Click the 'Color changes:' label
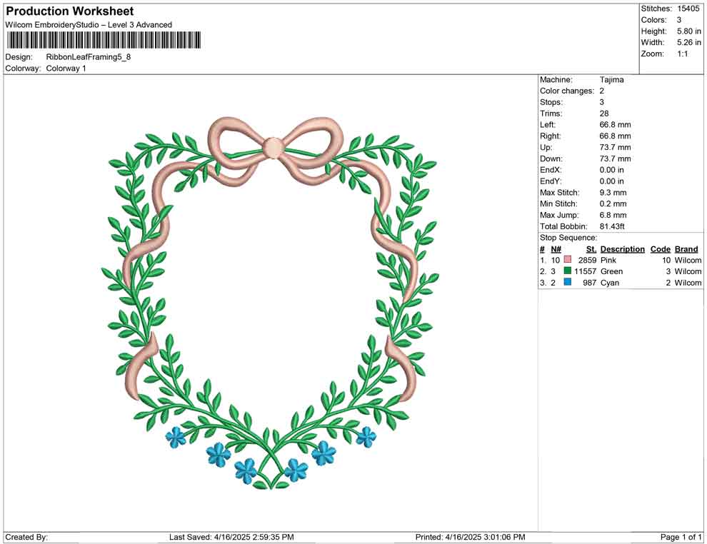The width and height of the screenshot is (707, 544). pos(567,91)
